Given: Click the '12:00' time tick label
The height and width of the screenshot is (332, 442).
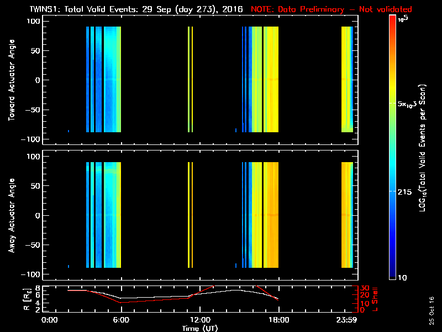Looking at the screenshot, I should pos(200,320).
